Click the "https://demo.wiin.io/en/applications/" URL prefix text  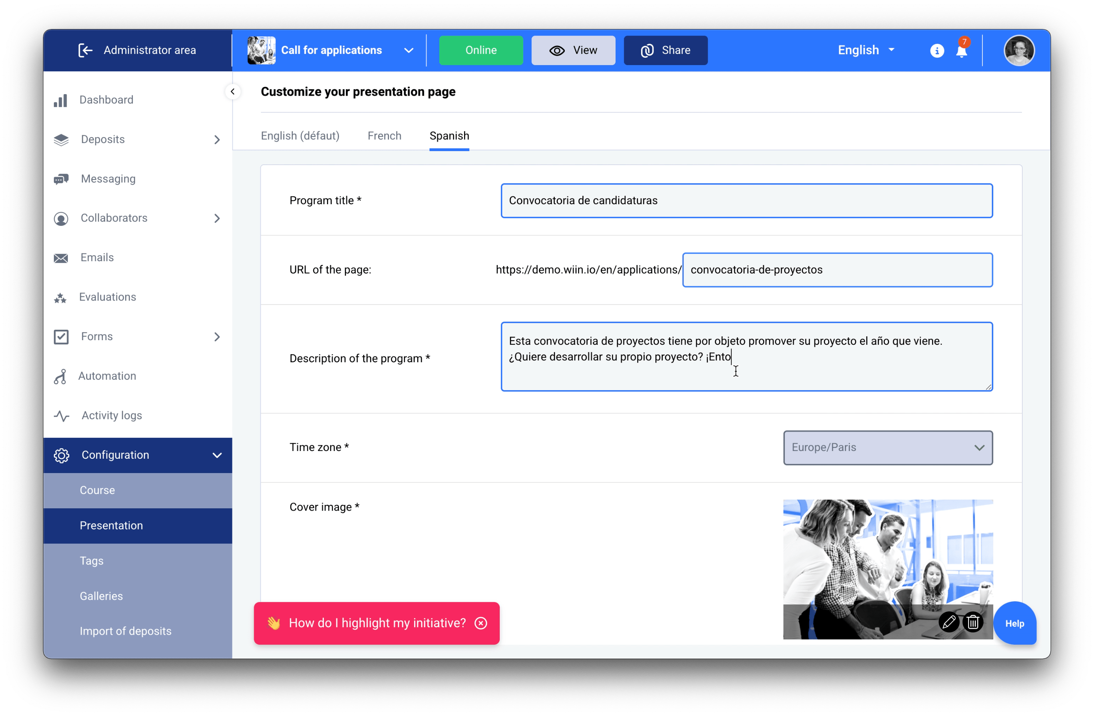pyautogui.click(x=588, y=270)
